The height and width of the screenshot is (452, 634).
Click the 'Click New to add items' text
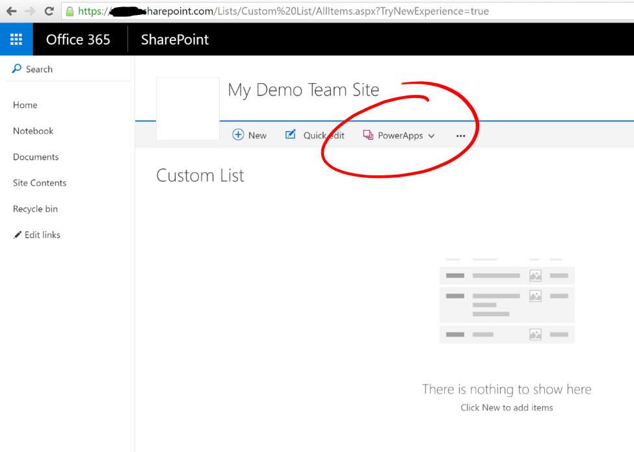(x=507, y=408)
